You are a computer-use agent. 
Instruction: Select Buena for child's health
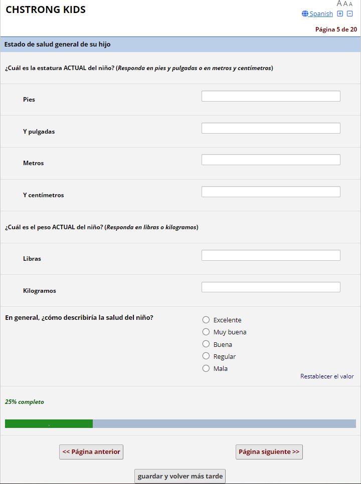(x=206, y=344)
